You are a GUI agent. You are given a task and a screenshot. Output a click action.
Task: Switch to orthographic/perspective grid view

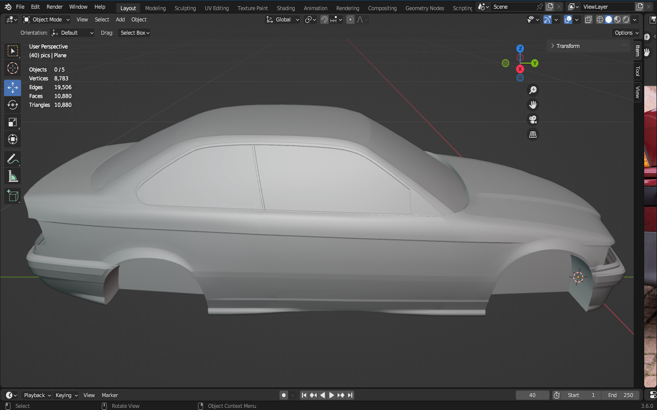pyautogui.click(x=532, y=135)
